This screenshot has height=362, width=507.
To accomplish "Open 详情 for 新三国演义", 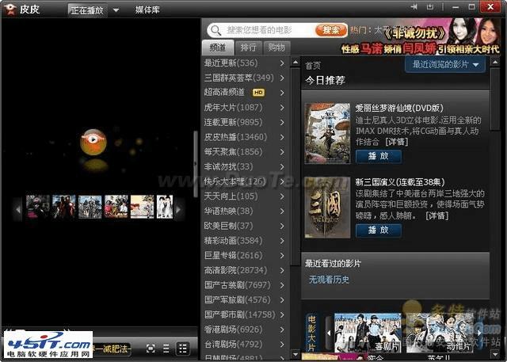I will 436,215.
